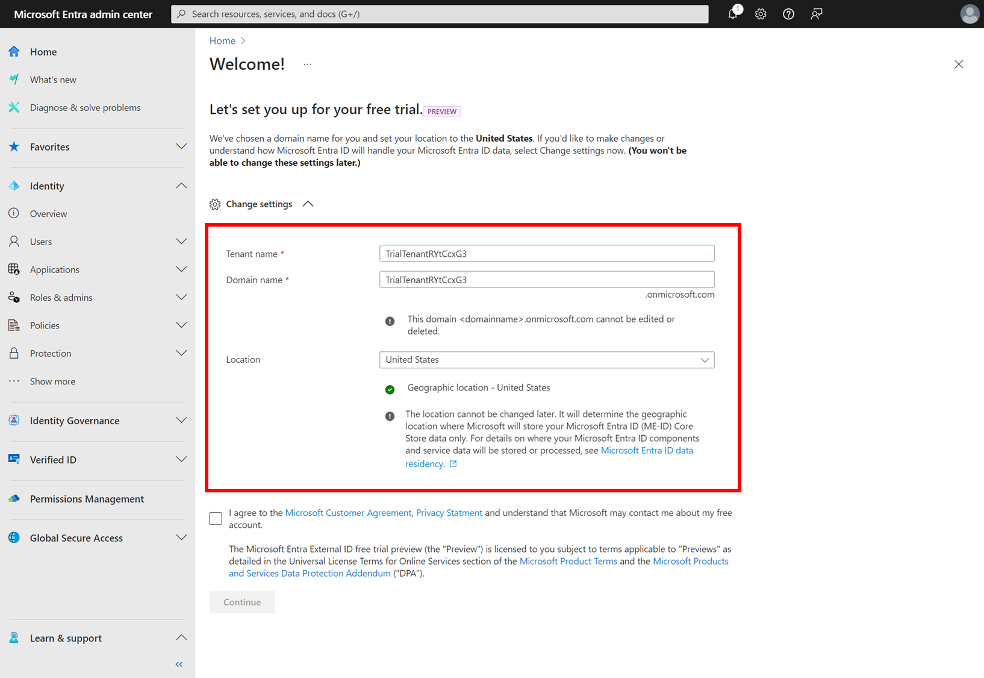Expand the Roles & admins chevron
Image resolution: width=984 pixels, height=678 pixels.
[x=181, y=297]
